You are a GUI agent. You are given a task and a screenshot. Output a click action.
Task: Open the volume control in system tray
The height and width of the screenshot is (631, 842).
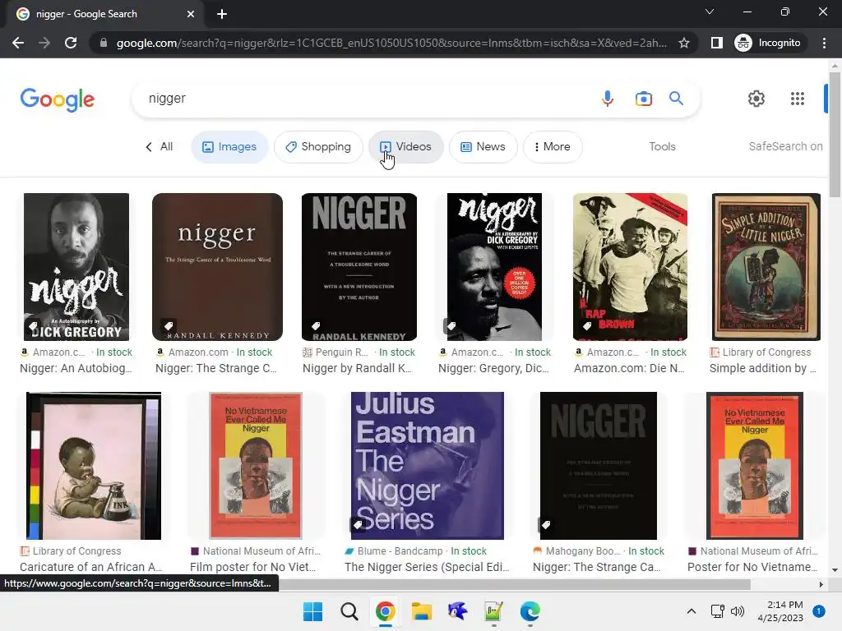coord(738,611)
